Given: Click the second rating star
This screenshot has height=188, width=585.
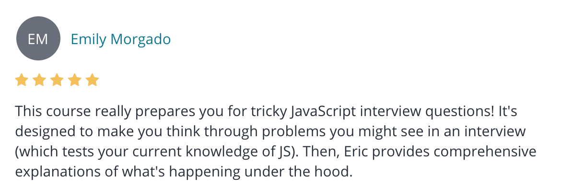Looking at the screenshot, I should 39,80.
